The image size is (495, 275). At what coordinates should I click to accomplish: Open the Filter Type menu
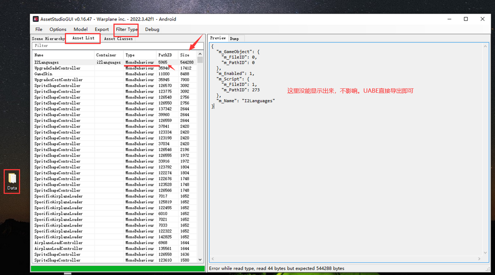pyautogui.click(x=127, y=30)
